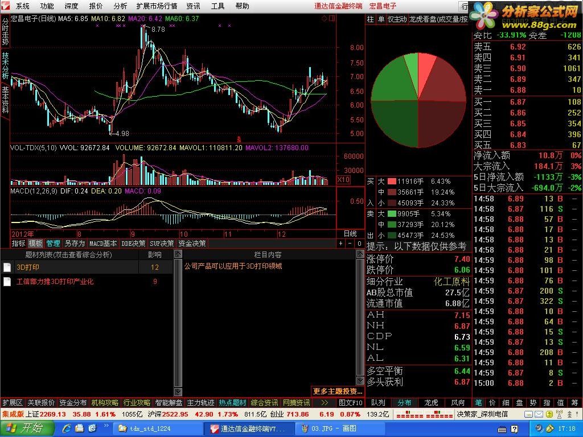Click the up arrow of the theme list scrollbar
Screen dimensions: 583x437
click(x=178, y=254)
